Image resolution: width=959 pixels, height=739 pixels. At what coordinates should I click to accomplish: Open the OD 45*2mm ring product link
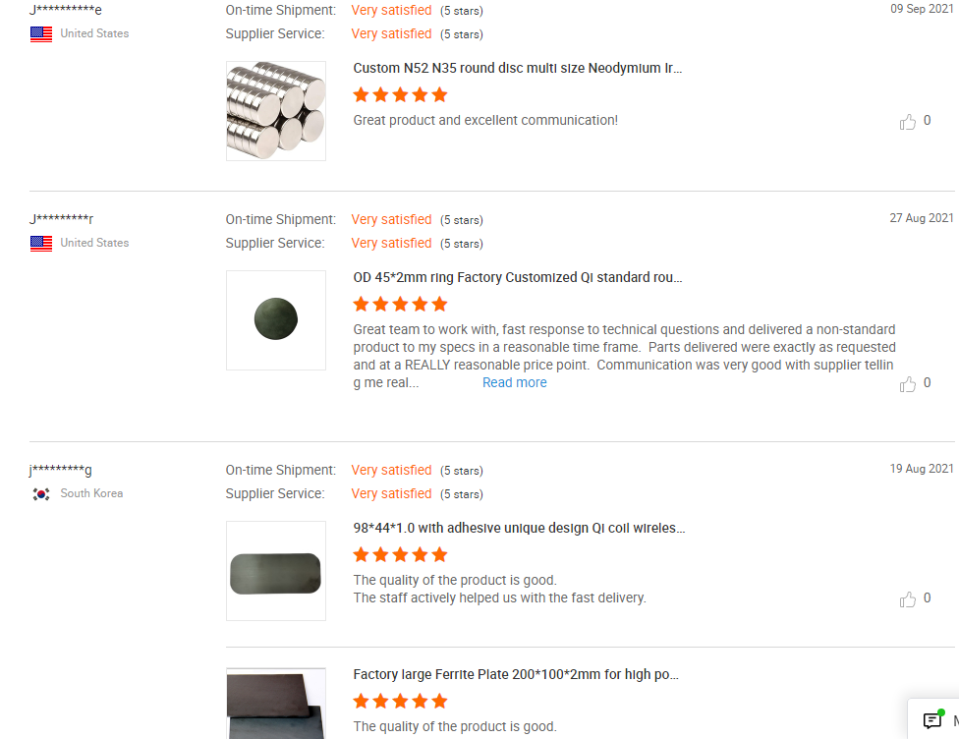tap(517, 278)
